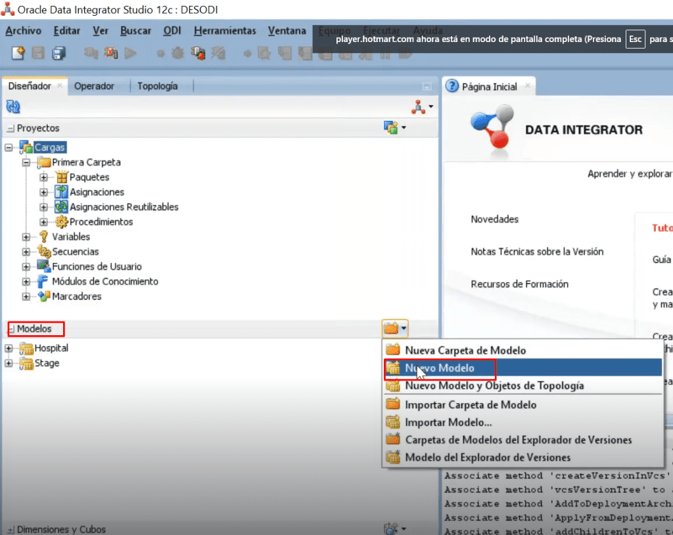Image resolution: width=673 pixels, height=535 pixels.
Task: Open the connect navigator icon dropdown
Action: click(423, 106)
